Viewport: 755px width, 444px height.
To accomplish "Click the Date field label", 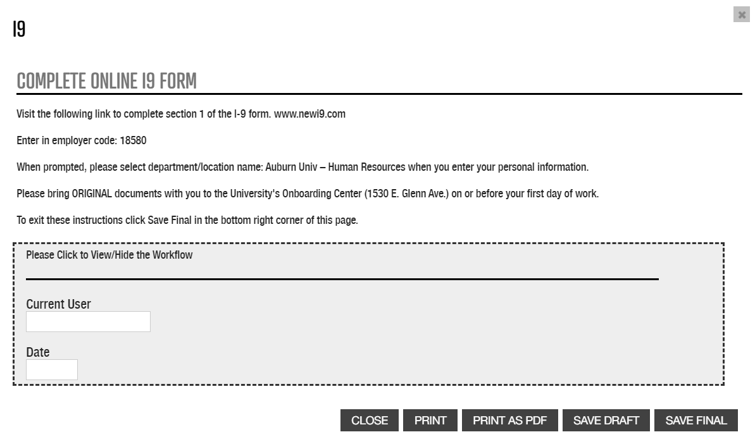I will (38, 352).
